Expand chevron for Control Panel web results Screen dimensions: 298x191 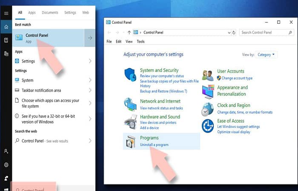tap(90, 141)
